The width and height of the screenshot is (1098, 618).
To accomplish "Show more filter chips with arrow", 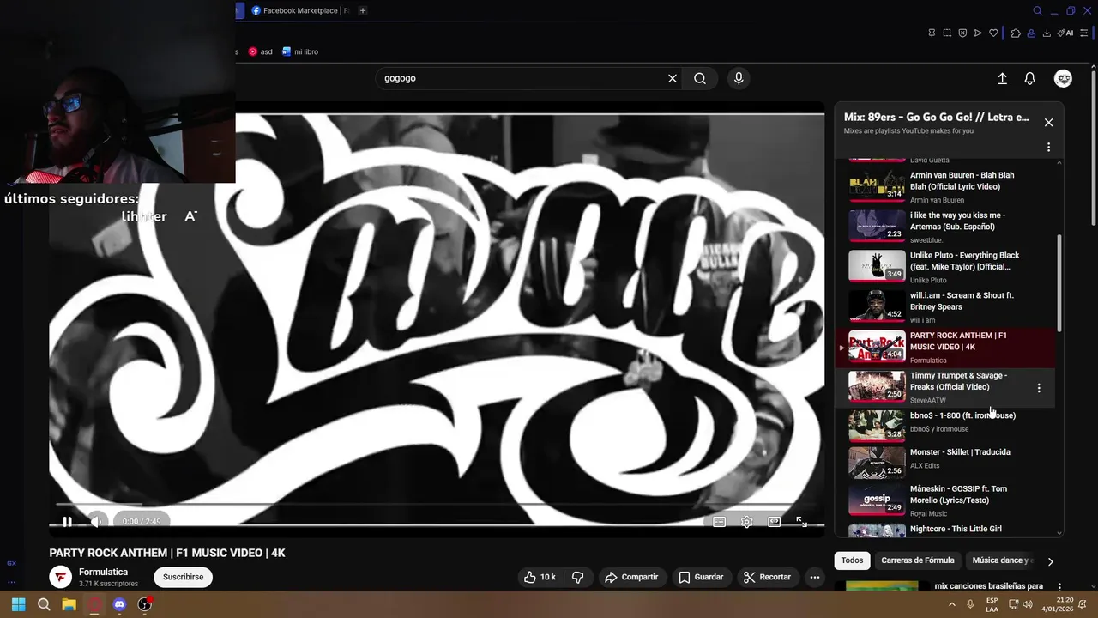I will 1050,561.
